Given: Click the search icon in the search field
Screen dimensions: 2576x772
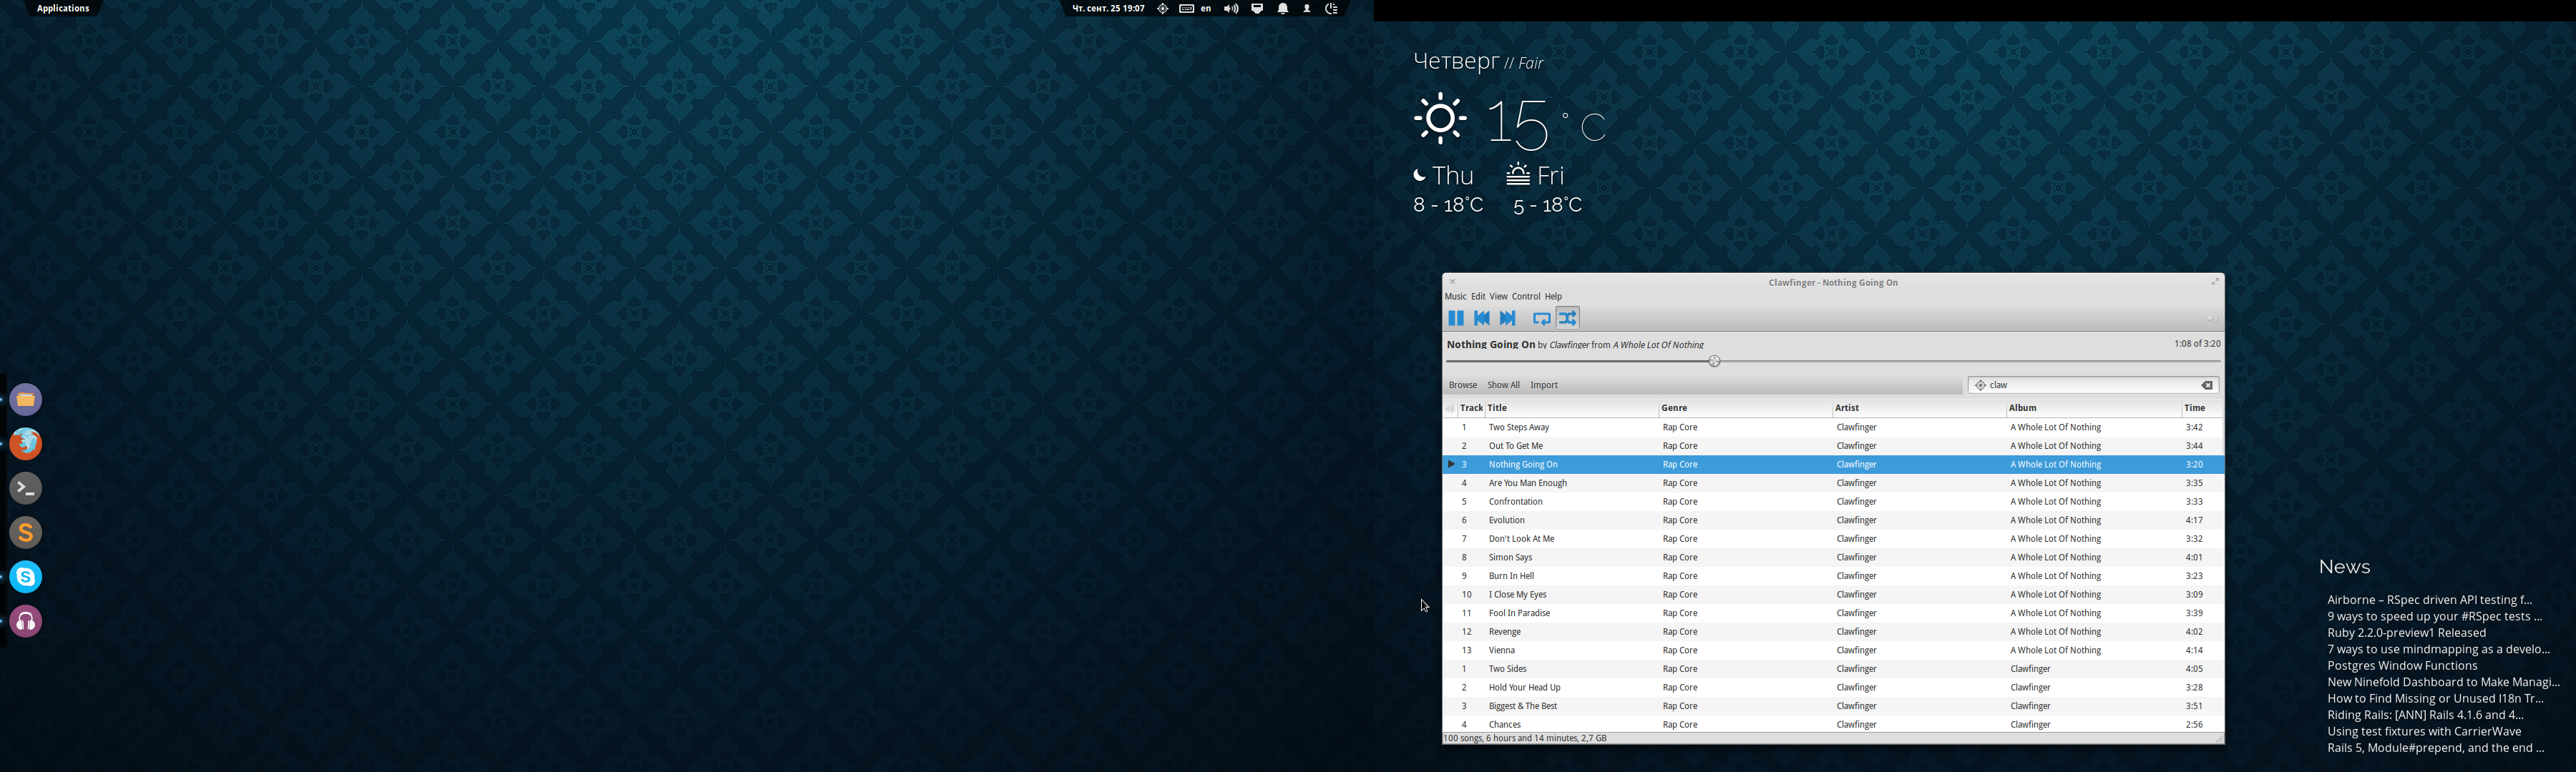Looking at the screenshot, I should (x=1980, y=385).
